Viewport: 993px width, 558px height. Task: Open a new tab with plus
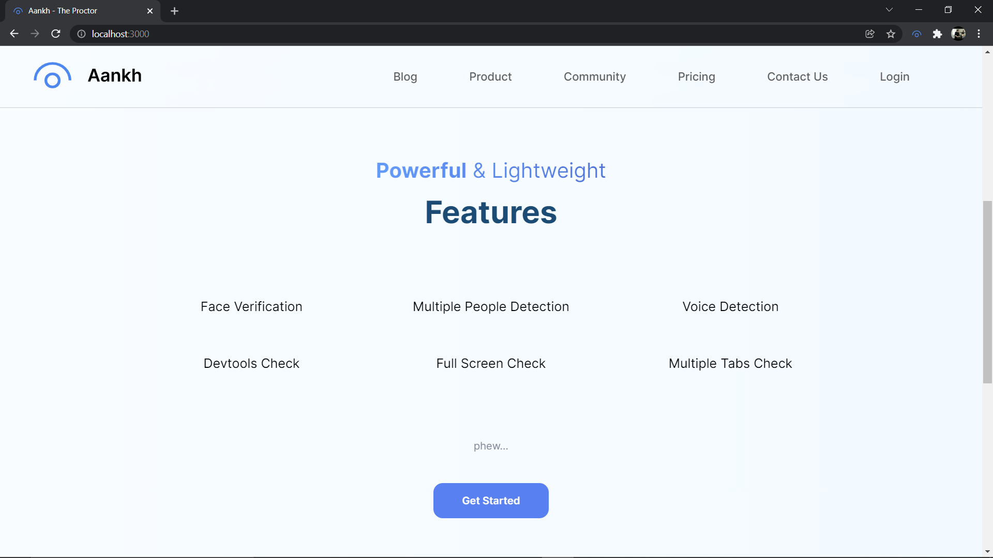(x=174, y=11)
